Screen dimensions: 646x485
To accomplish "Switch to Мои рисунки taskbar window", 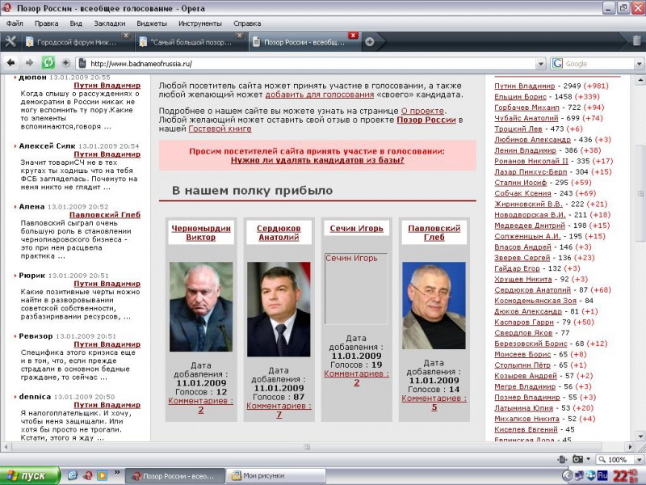I will pos(275,476).
